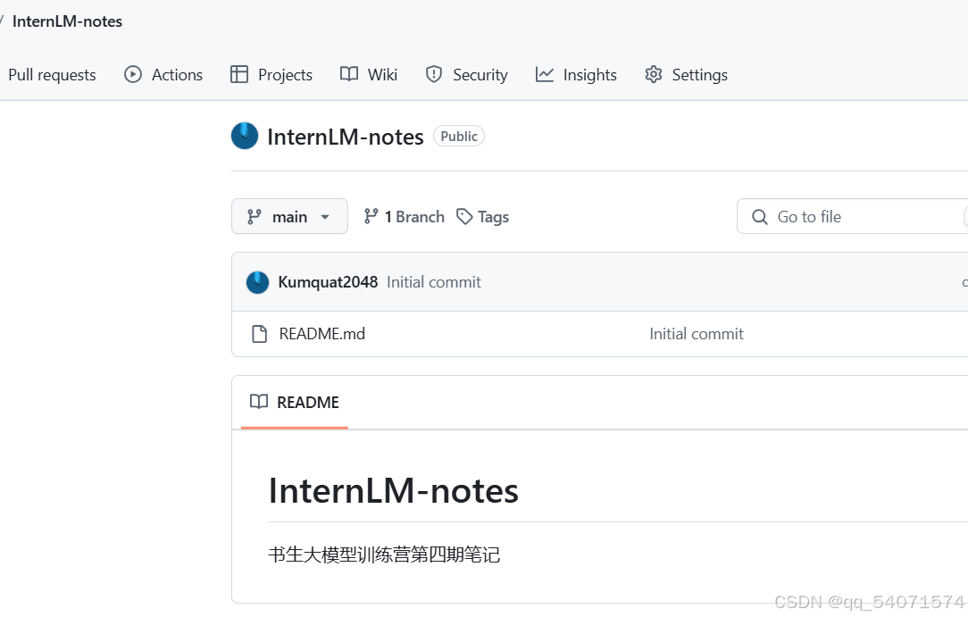The image size is (968, 617).
Task: Open the Settings tab
Action: click(x=700, y=75)
